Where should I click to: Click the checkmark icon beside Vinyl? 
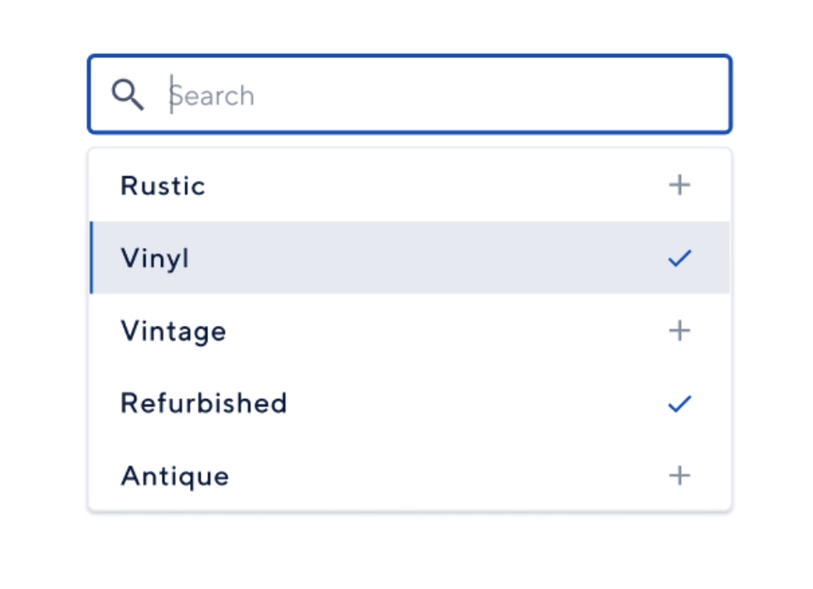point(679,259)
